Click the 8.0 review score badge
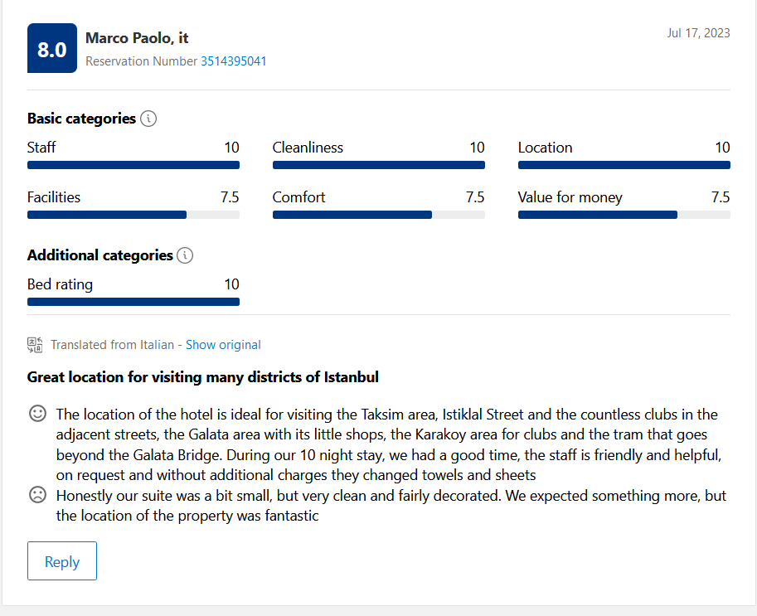 [x=52, y=49]
